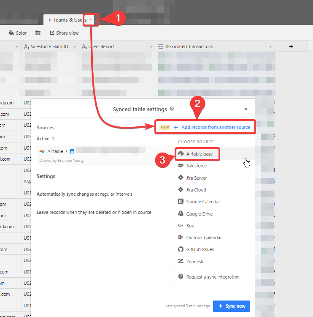
Task: Click 'Automatically sync changes at regular intervals' text
Action: coord(84,194)
